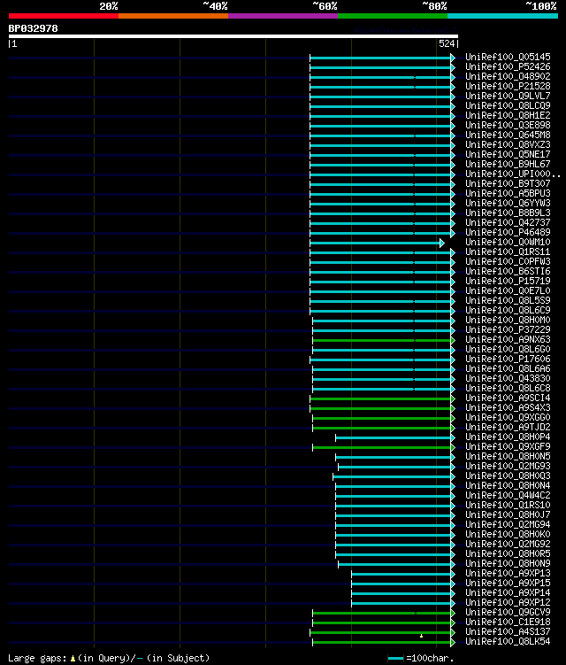
Task: Select the UniRef100_Q1RS11 label
Action: click(x=508, y=251)
